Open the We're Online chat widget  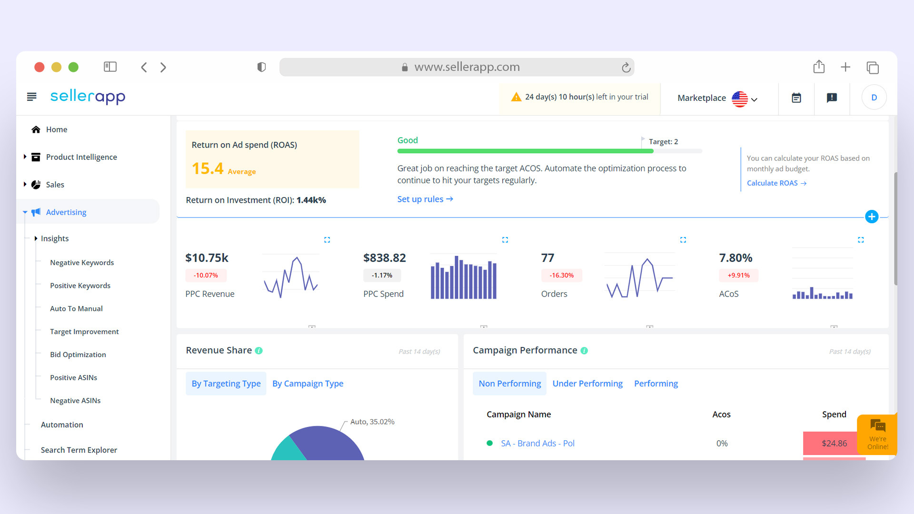click(877, 434)
